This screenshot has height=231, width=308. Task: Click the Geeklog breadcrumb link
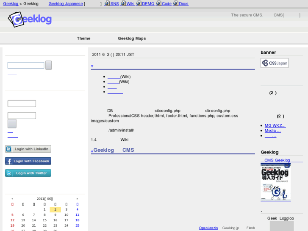pos(11,4)
